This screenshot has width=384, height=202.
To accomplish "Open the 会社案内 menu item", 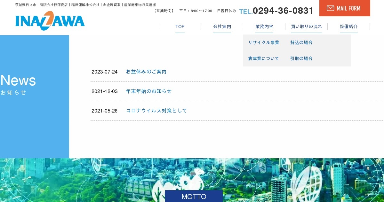I will click(222, 27).
